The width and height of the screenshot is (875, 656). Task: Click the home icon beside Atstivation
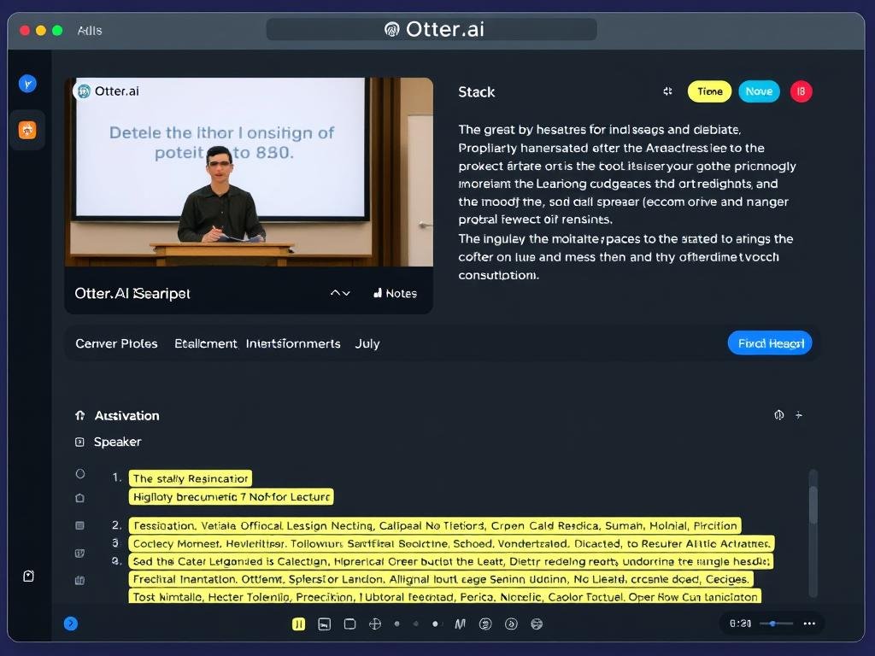point(79,415)
